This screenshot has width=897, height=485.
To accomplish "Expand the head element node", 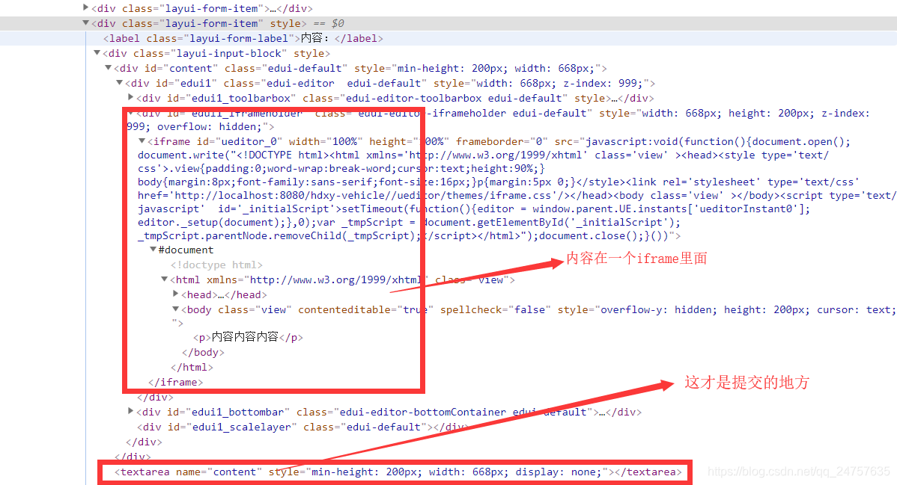I will click(x=176, y=294).
